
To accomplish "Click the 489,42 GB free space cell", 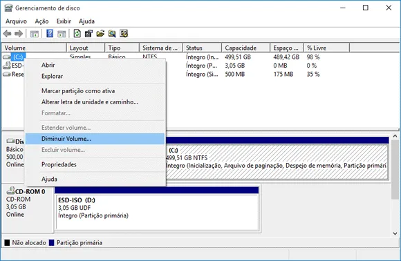I will coord(286,57).
